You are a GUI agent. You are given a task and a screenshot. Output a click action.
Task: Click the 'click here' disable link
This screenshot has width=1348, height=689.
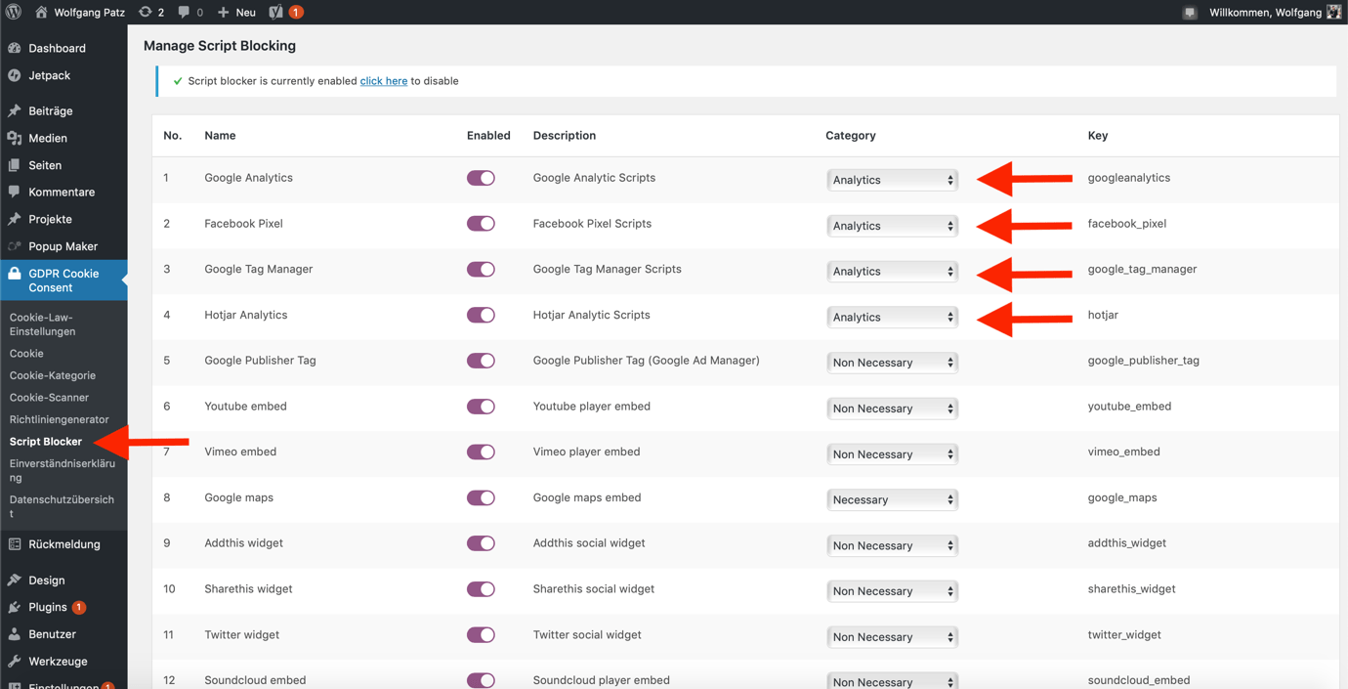[384, 81]
